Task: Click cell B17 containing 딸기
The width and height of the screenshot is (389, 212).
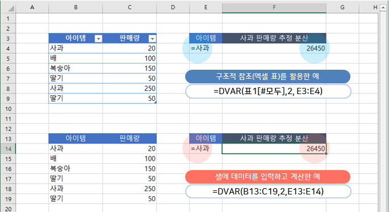Action: (76, 179)
